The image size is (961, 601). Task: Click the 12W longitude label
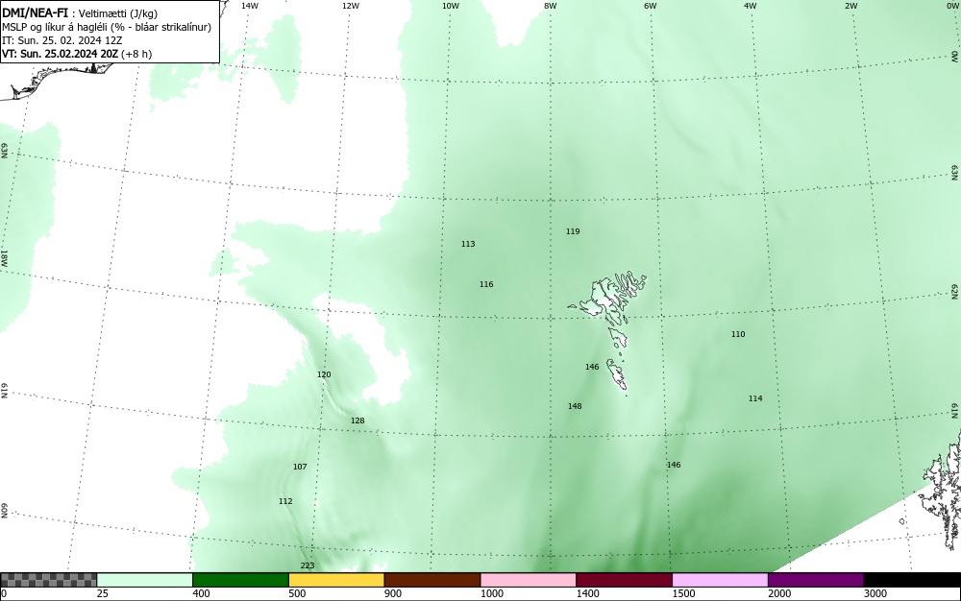[x=351, y=6]
